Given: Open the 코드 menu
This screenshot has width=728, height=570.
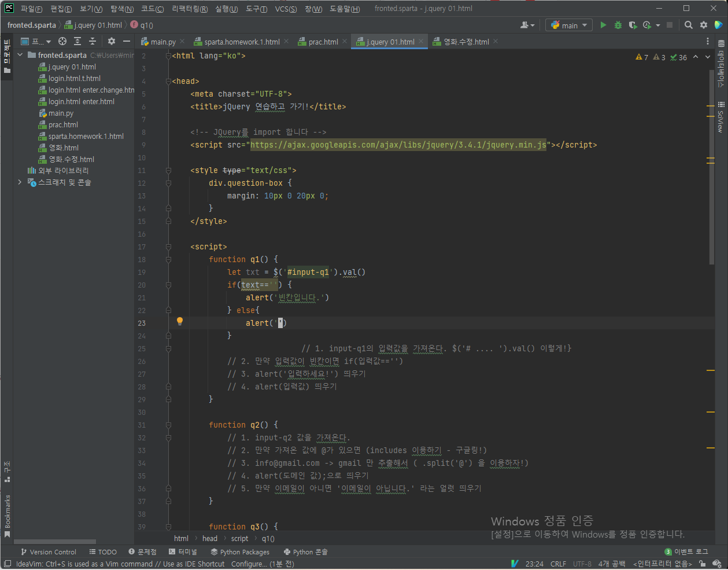Looking at the screenshot, I should [152, 9].
